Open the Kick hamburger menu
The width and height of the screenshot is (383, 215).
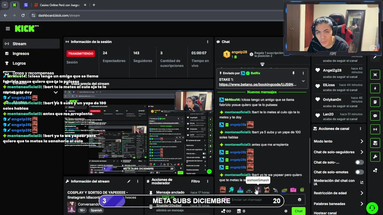click(8, 29)
